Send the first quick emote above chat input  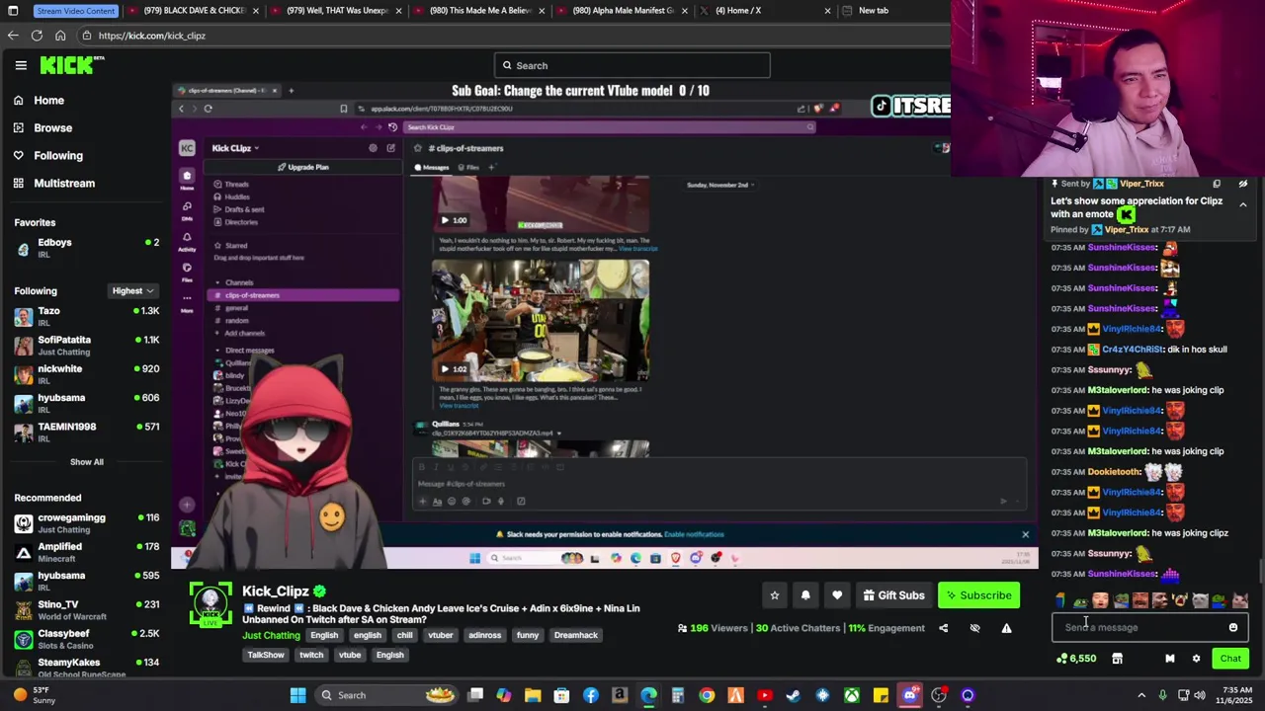[x=1060, y=600]
